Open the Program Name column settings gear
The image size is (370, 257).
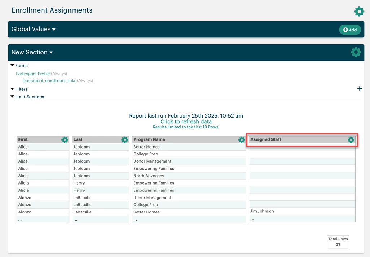click(x=241, y=140)
